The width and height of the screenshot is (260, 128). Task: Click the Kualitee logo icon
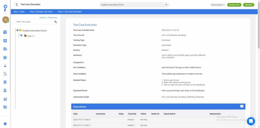coord(5,8)
